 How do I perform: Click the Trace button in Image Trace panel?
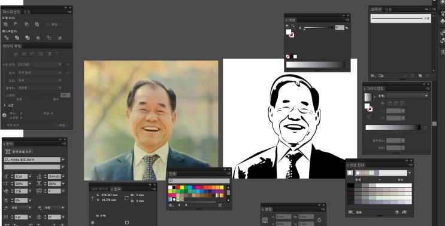click(62, 125)
